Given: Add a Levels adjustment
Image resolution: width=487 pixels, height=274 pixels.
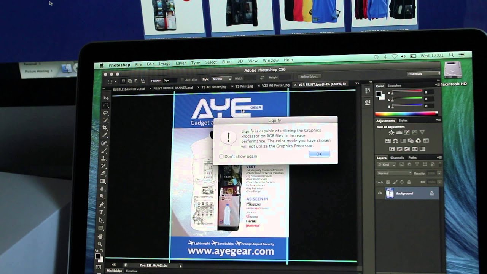Looking at the screenshot, I should (399, 133).
